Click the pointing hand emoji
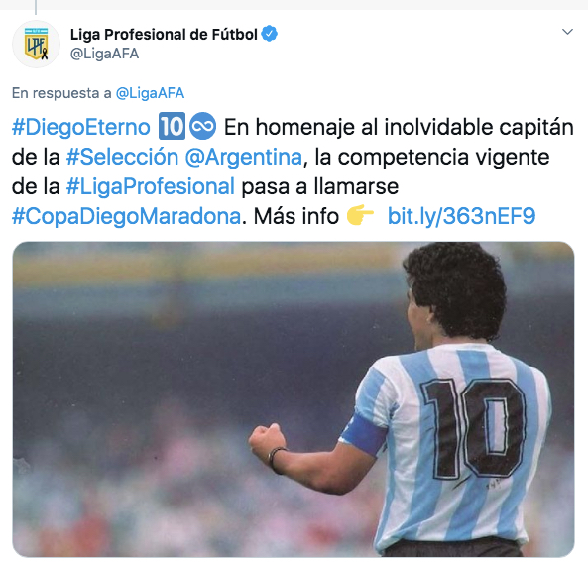The width and height of the screenshot is (588, 562). [x=360, y=215]
